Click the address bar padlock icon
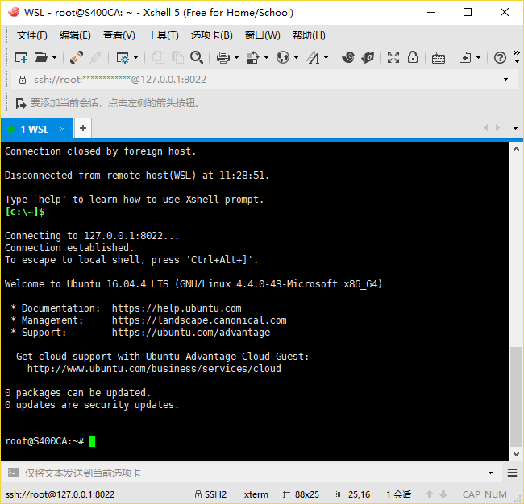The image size is (524, 504). point(23,80)
